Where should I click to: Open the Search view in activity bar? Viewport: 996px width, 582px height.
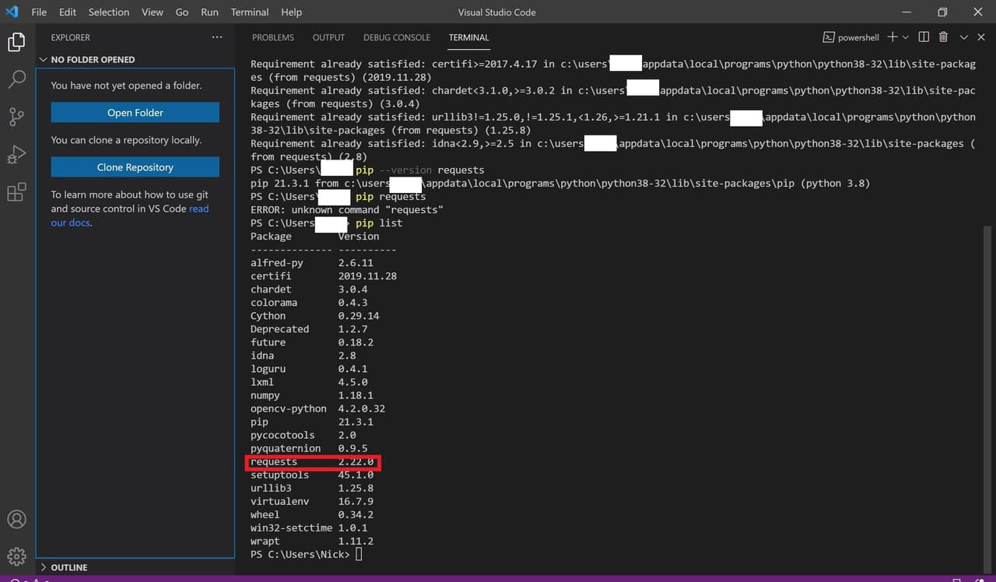pos(16,79)
